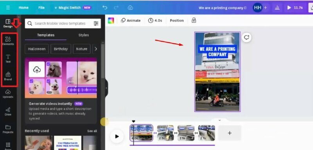
Task: Click the HH profile avatar
Action: pos(257,7)
